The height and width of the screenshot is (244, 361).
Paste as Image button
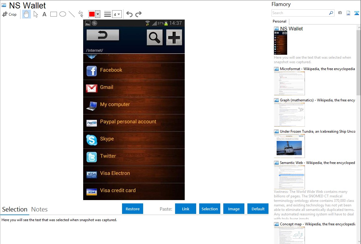coord(234,209)
